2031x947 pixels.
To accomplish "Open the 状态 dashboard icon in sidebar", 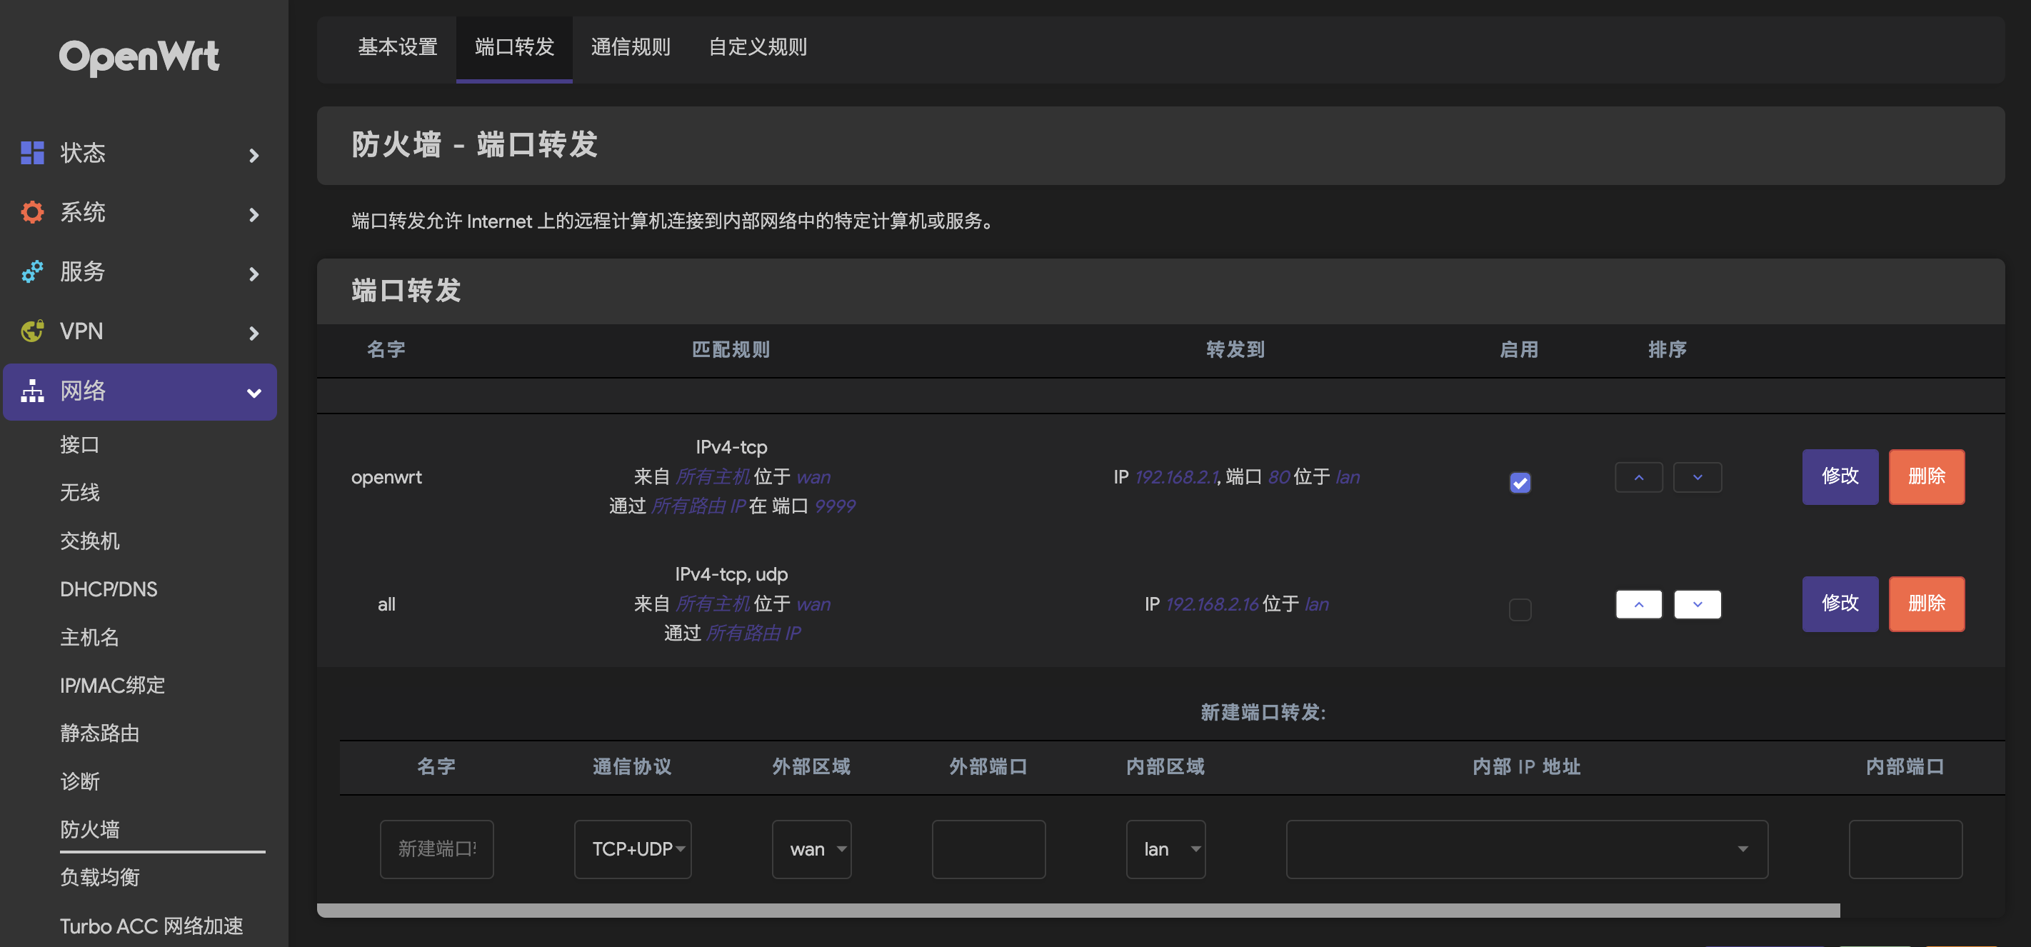I will [31, 153].
